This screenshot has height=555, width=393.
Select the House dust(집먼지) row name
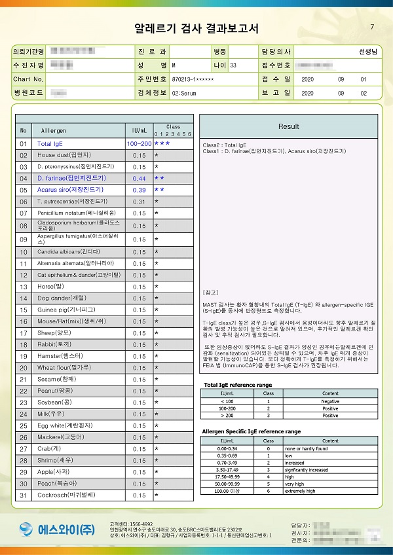pos(64,155)
